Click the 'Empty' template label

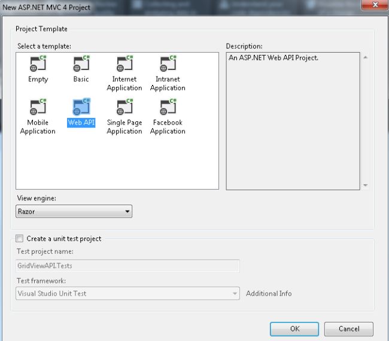pos(38,80)
